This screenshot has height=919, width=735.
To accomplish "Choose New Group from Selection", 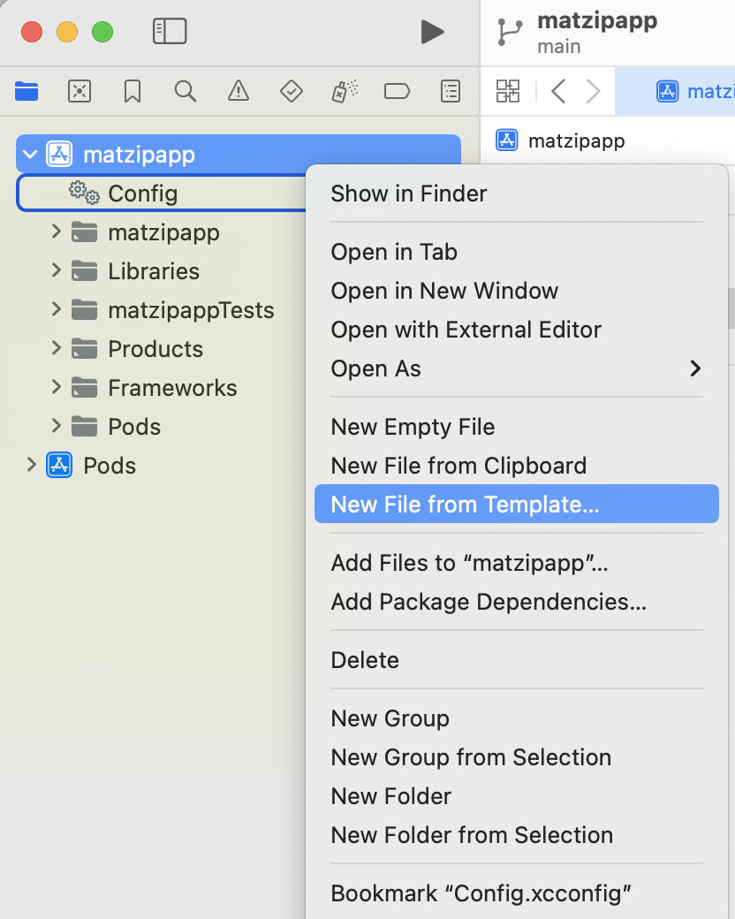I will (517, 757).
